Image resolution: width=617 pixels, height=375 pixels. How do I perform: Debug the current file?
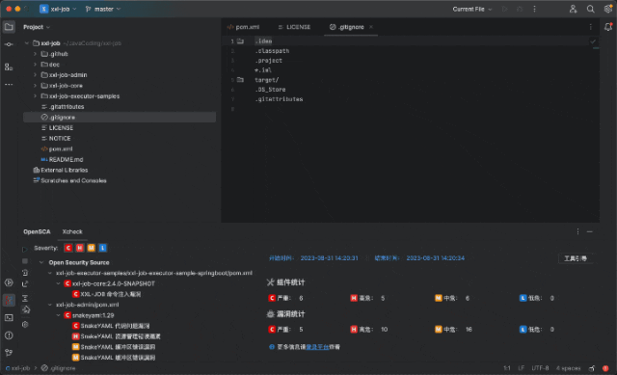click(x=520, y=9)
